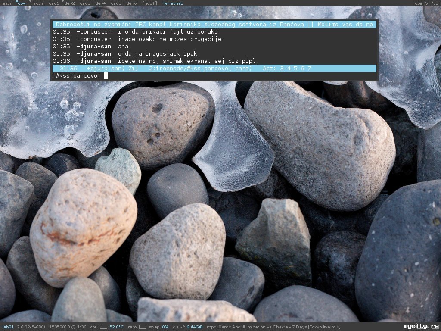Switch to the media tag
This screenshot has width=441, height=331.
click(x=37, y=3)
